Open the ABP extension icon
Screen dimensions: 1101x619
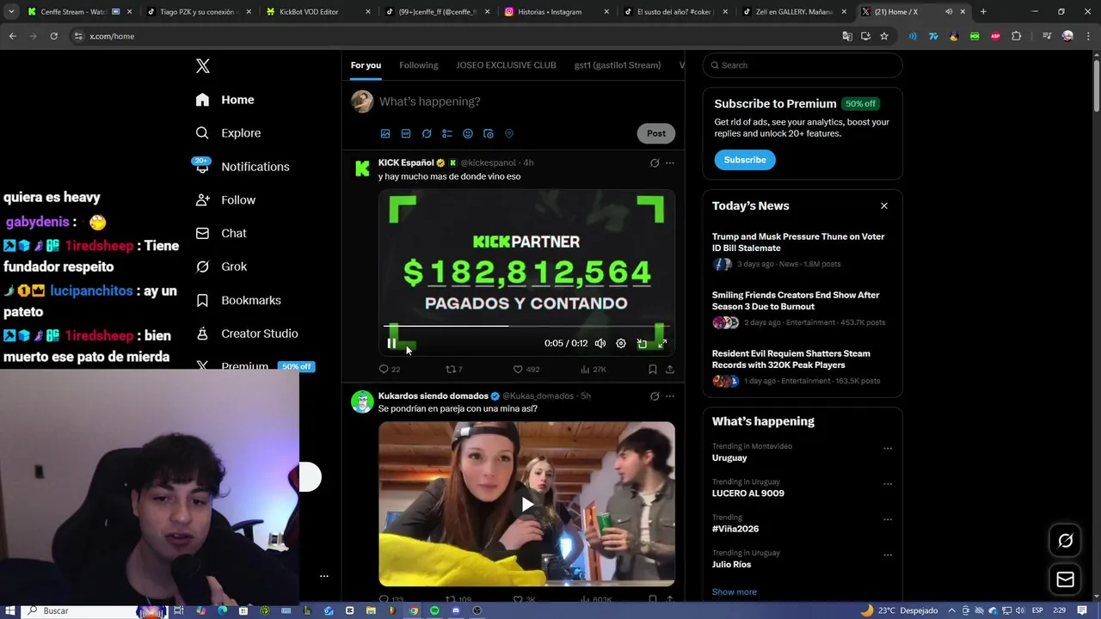pyautogui.click(x=995, y=36)
